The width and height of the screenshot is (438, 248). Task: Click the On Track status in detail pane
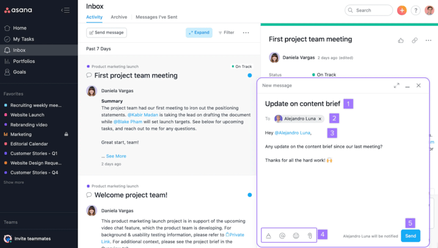click(324, 75)
